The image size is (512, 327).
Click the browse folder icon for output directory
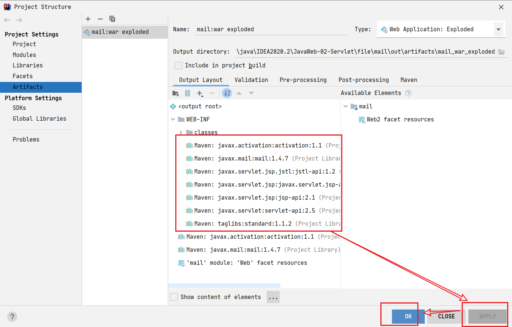point(502,52)
